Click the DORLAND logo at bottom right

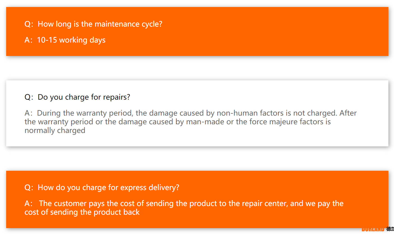(373, 230)
